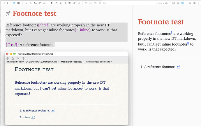
Task: Click the [^ref] marker in editor paragraph
Action: pyautogui.click(x=44, y=25)
